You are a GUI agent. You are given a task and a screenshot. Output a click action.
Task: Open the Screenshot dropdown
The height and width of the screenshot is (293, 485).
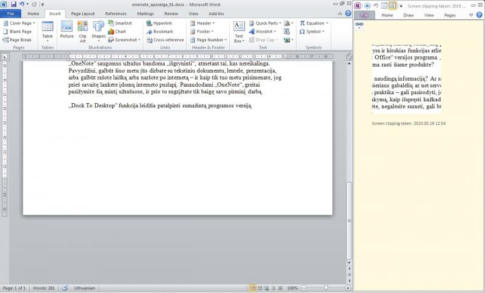pyautogui.click(x=124, y=40)
